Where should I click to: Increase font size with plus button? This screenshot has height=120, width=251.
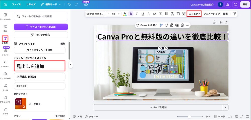(119, 14)
